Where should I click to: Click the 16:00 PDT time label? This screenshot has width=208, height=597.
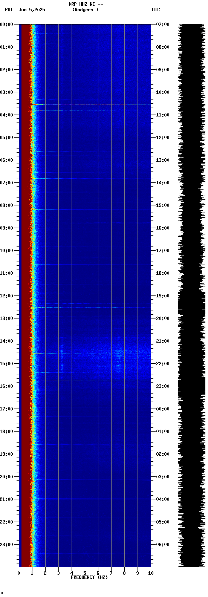(x=7, y=386)
